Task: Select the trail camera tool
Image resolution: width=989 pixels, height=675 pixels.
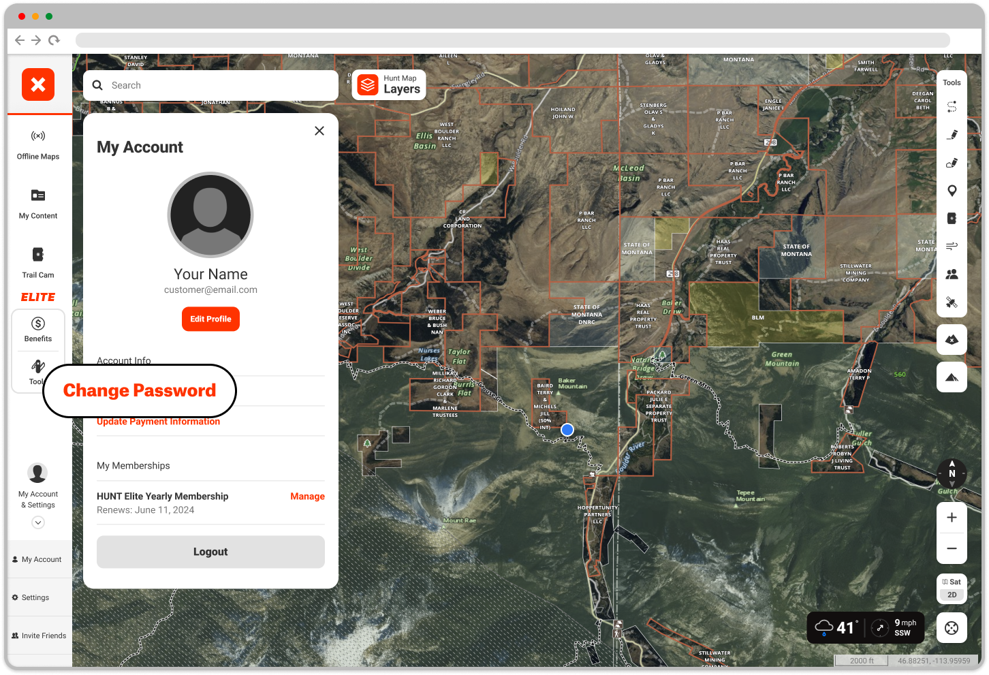Action: [952, 219]
